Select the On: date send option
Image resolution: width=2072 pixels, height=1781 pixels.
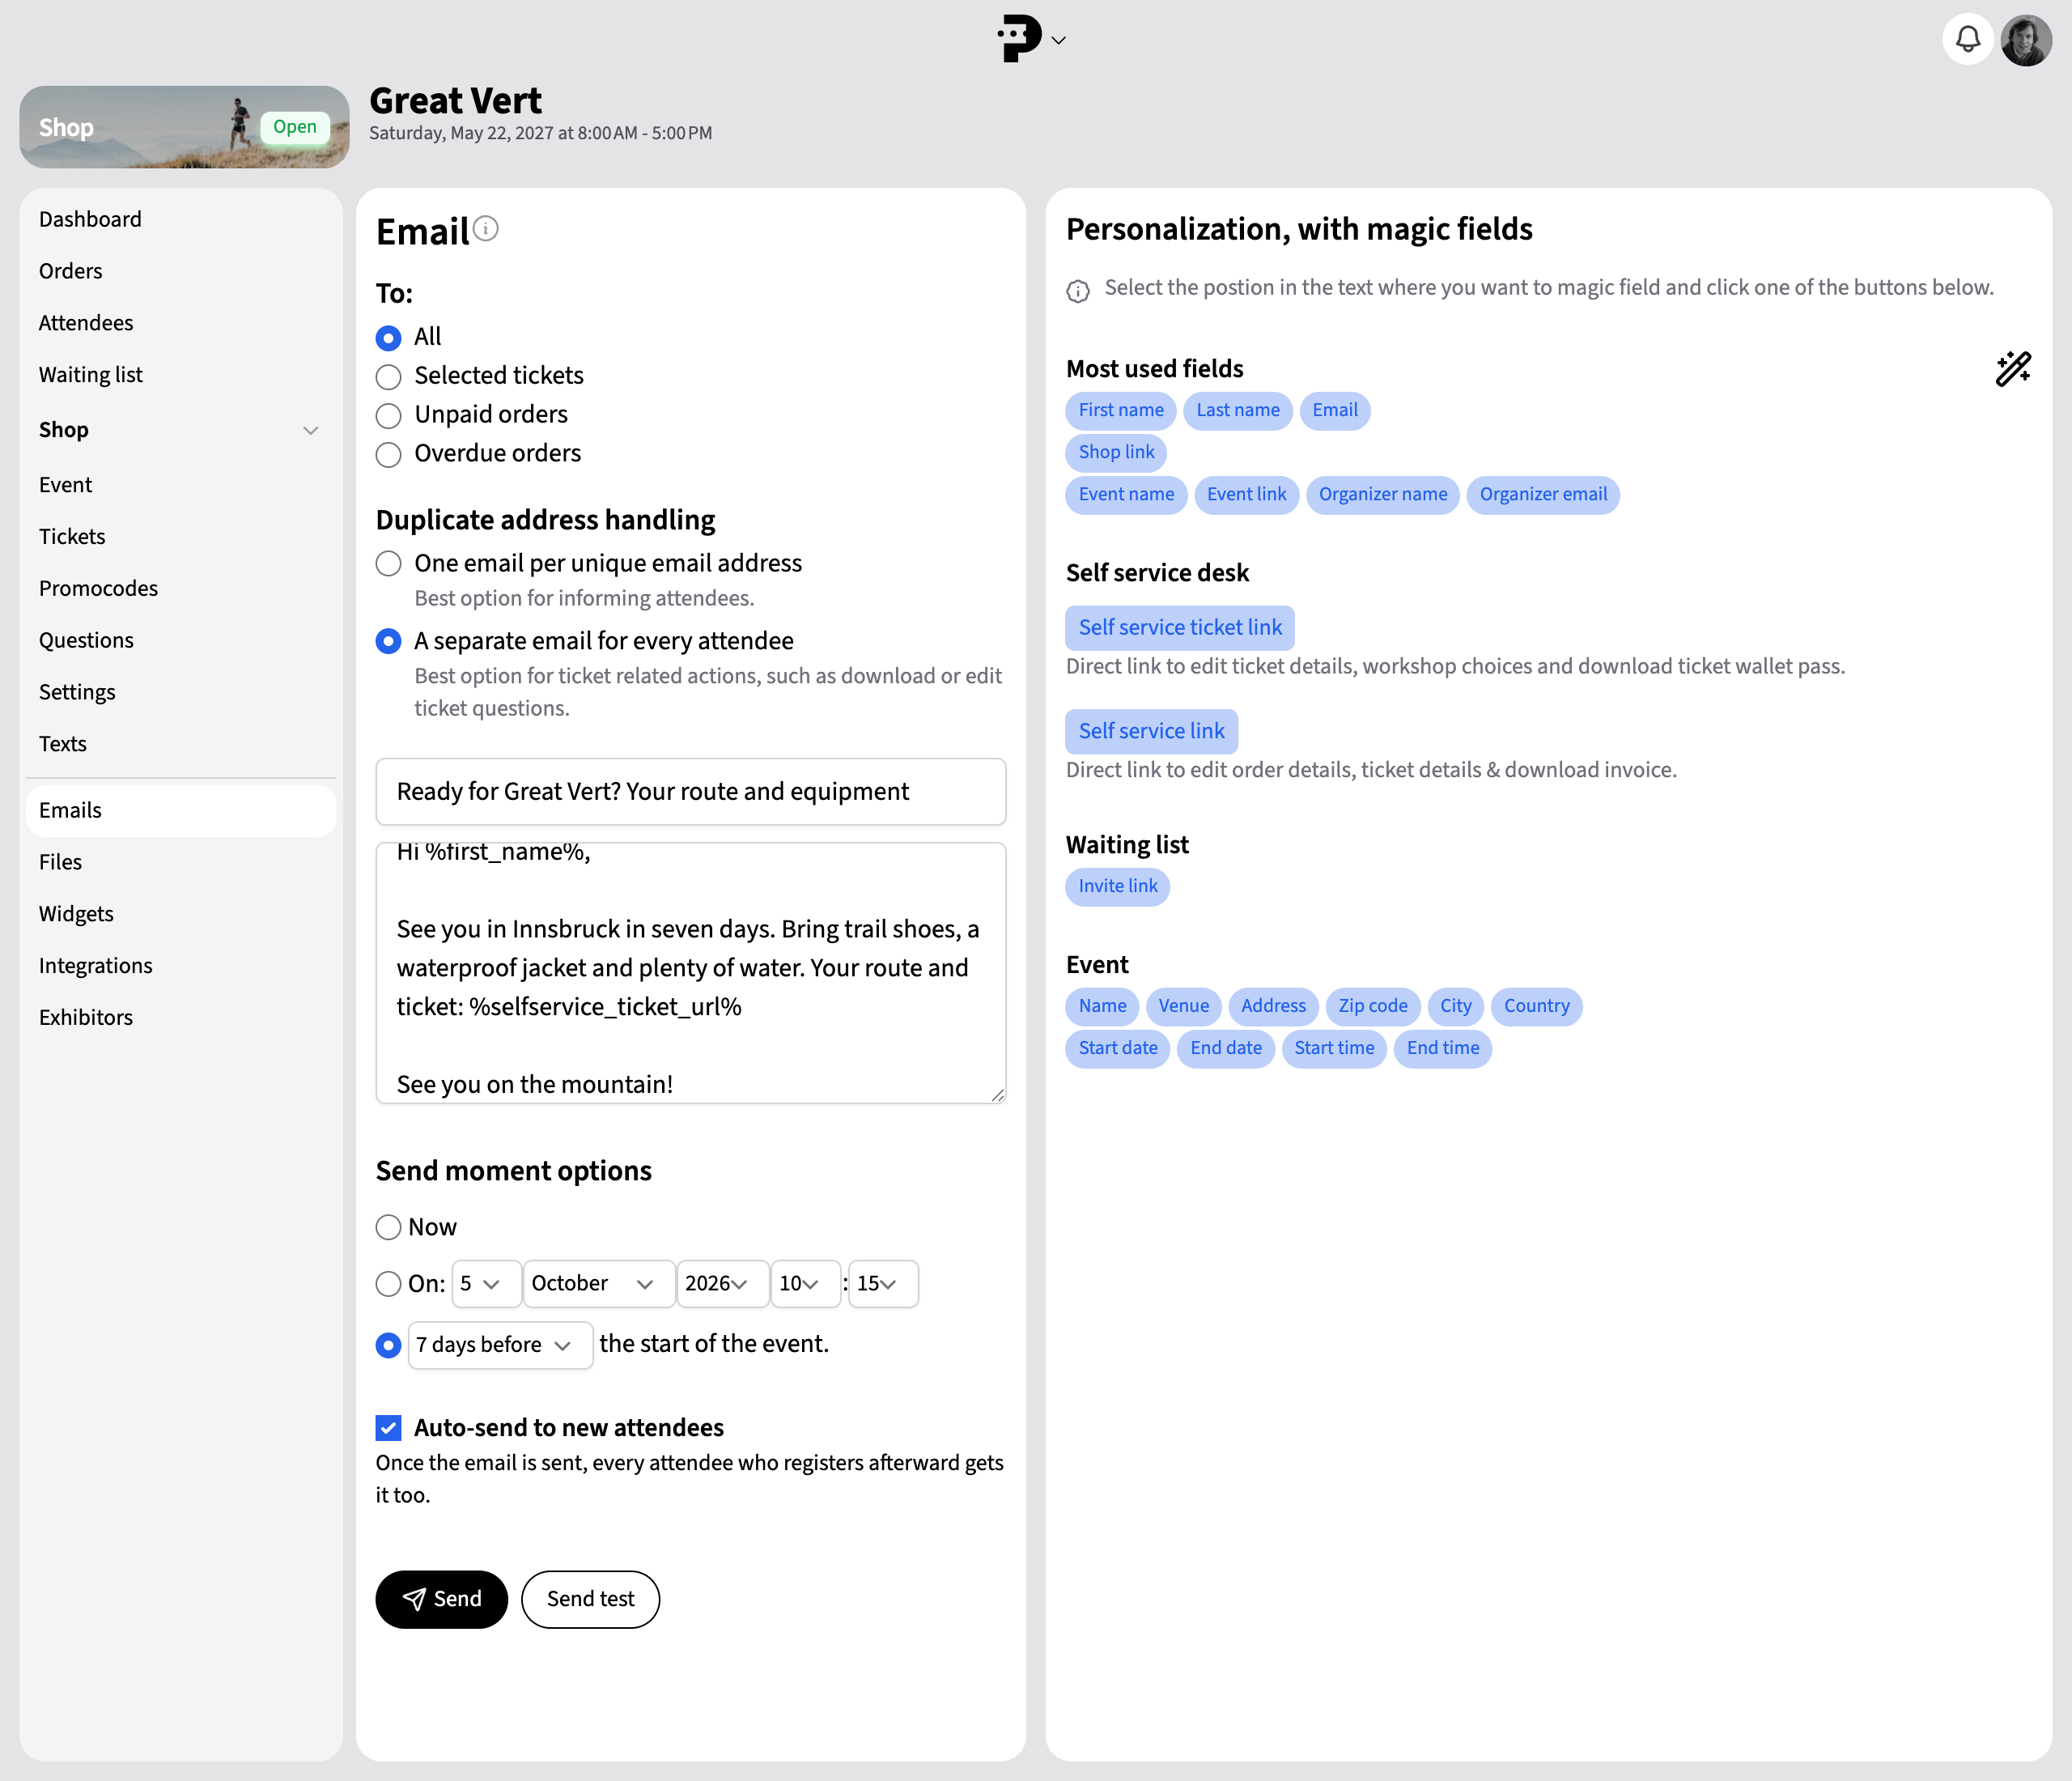click(x=389, y=1284)
